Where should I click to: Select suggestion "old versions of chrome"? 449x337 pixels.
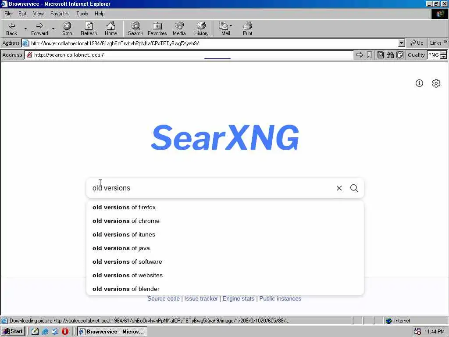(x=225, y=221)
